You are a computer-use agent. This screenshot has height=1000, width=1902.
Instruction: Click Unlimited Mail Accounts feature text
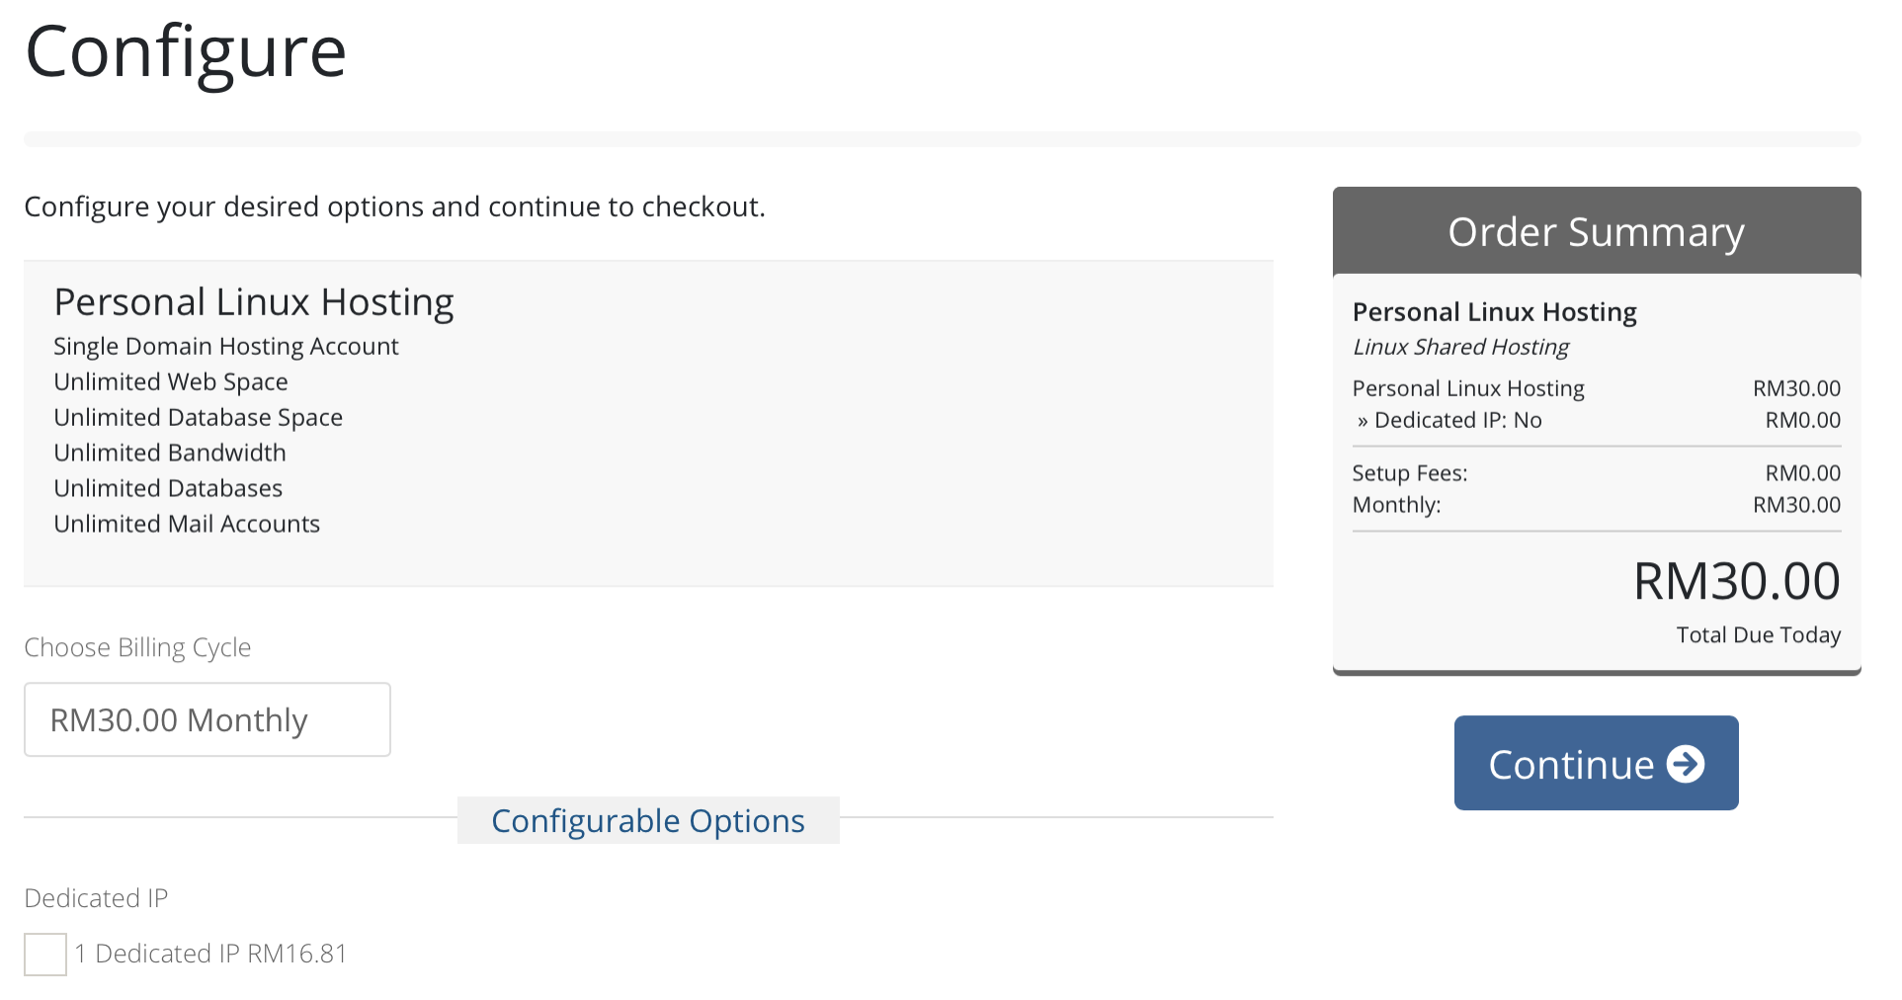point(187,524)
